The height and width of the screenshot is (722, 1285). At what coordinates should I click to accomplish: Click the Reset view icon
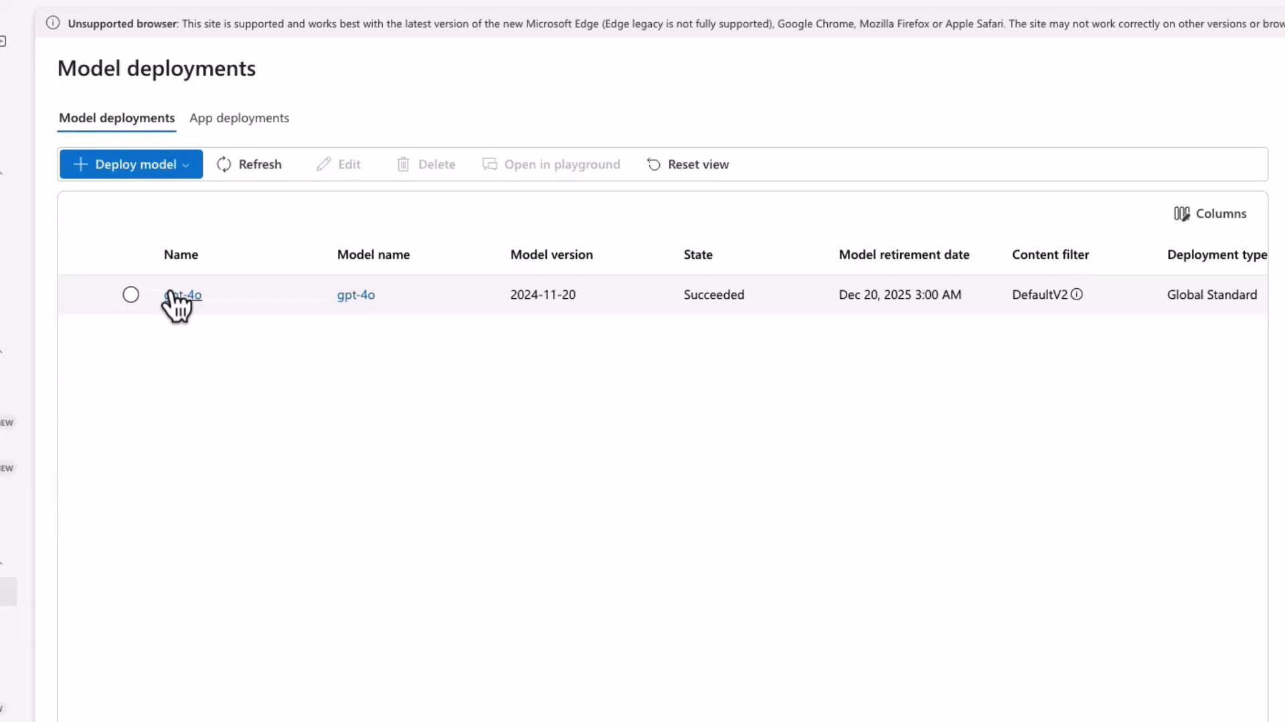point(653,164)
